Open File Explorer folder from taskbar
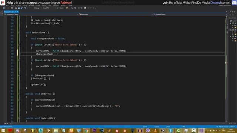 [x=56, y=130]
